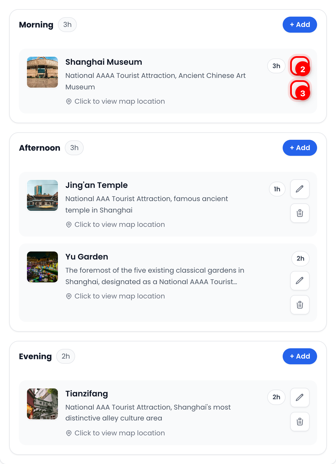Viewport: 336px width, 464px height.
Task: Select the Yu Garden night photo thumbnail
Action: click(x=42, y=267)
